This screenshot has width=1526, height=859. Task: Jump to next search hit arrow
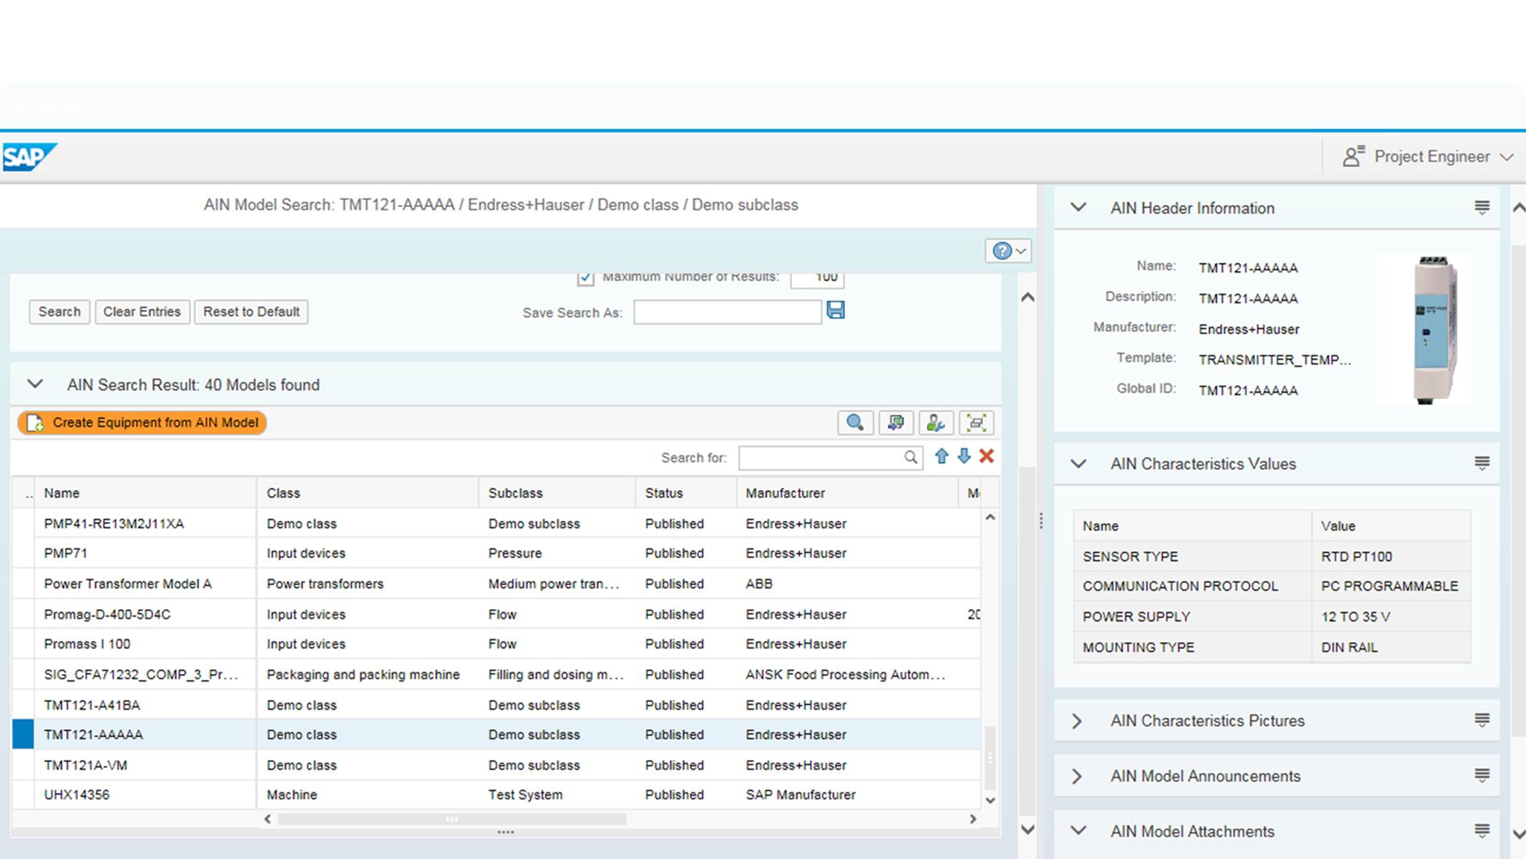tap(964, 457)
